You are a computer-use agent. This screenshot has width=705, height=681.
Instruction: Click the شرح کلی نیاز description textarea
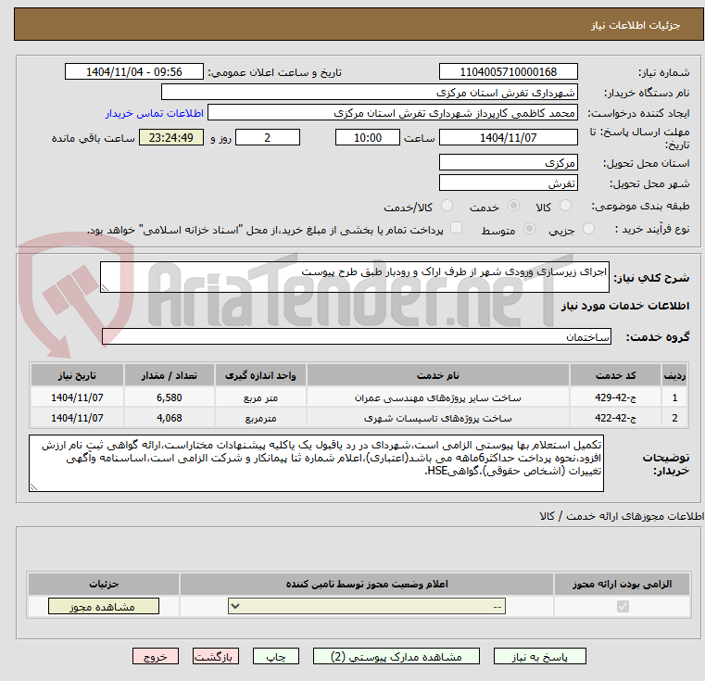pos(354,277)
